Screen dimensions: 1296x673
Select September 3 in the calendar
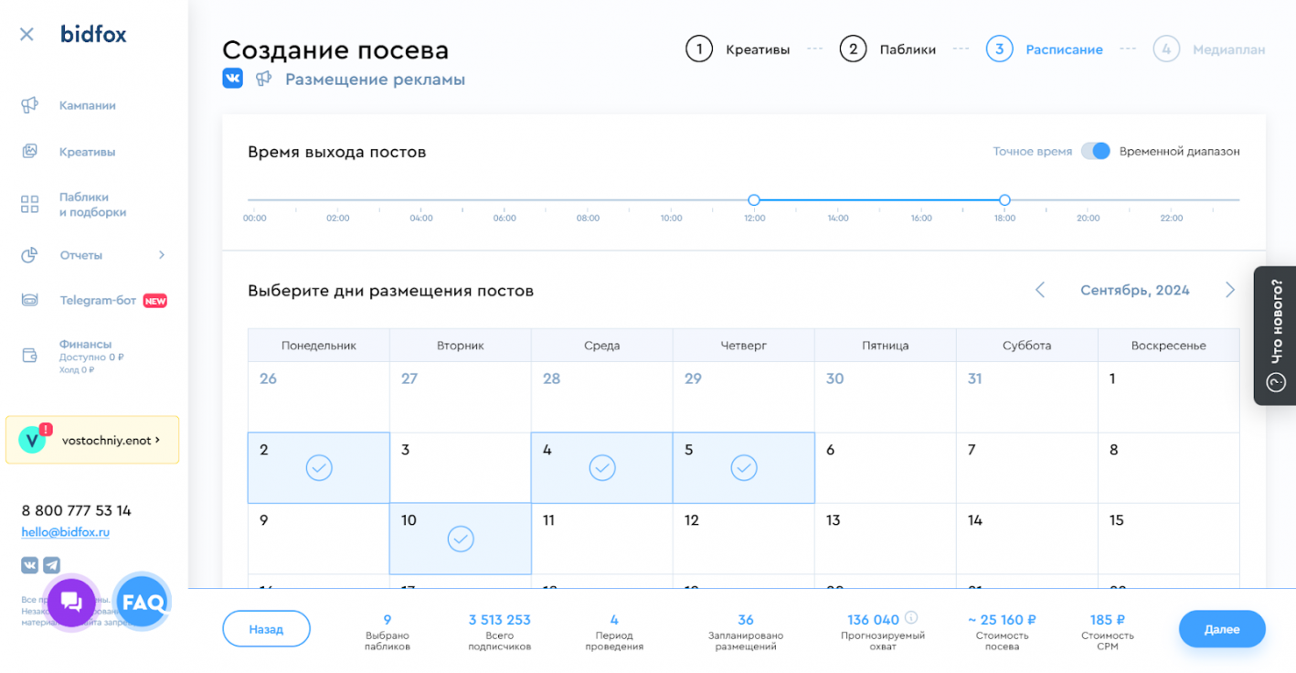(x=461, y=467)
